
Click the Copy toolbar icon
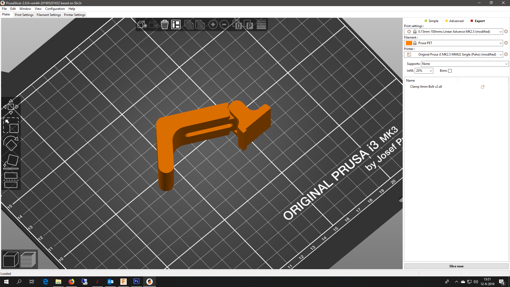[x=189, y=25]
